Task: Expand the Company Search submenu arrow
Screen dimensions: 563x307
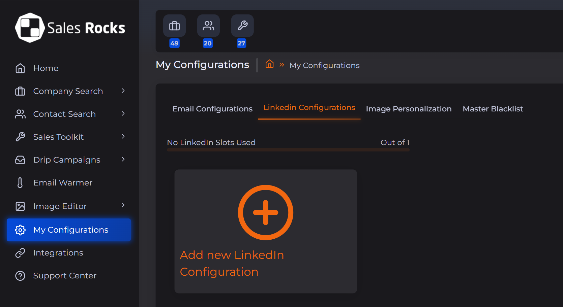Action: pos(123,91)
